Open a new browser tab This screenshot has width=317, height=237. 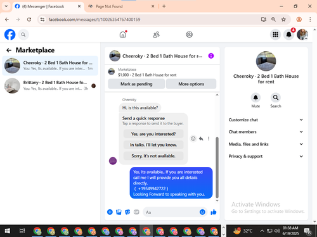[164, 6]
